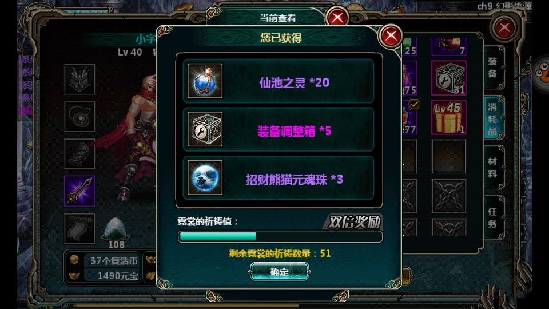
Task: Click the necklace equipment slot
Action: (79, 117)
